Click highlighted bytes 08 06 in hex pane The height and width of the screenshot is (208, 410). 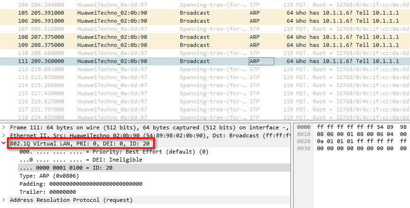(325, 134)
